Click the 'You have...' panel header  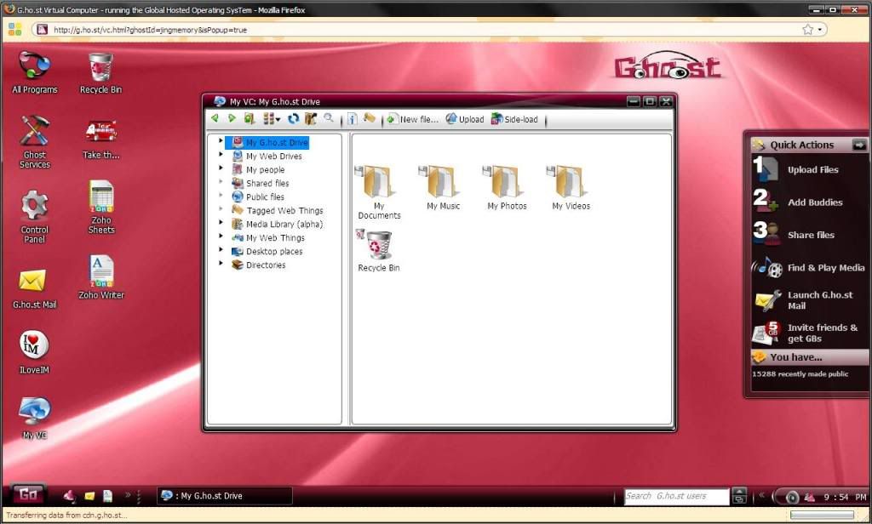tap(809, 356)
